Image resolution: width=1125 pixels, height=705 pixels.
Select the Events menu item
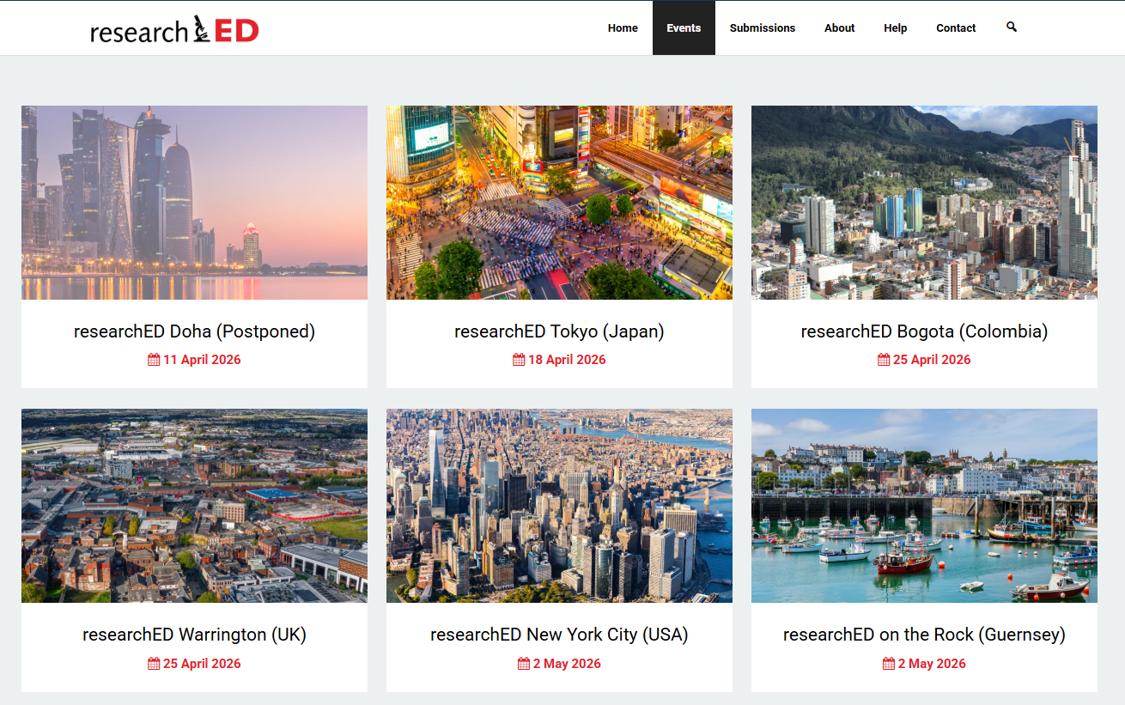click(684, 28)
